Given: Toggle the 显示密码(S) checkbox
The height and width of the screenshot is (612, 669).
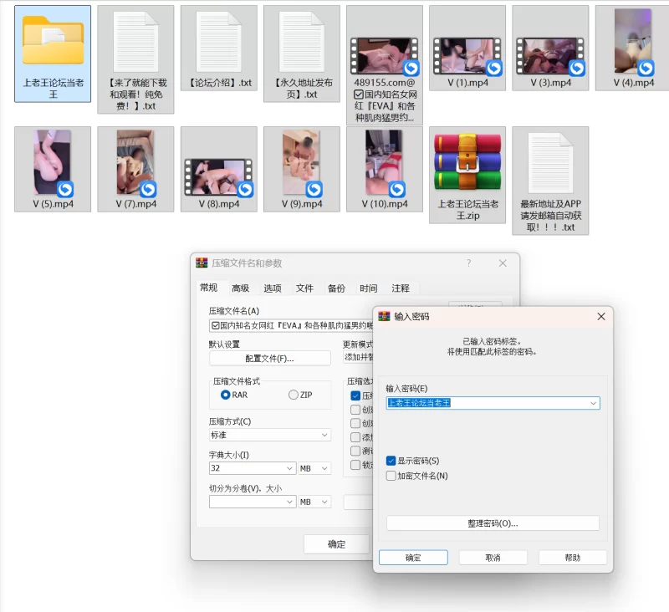Looking at the screenshot, I should (391, 461).
